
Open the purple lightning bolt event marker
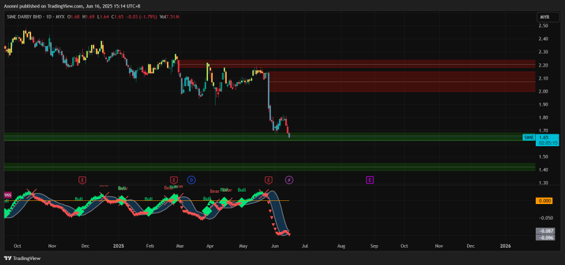tap(289, 180)
